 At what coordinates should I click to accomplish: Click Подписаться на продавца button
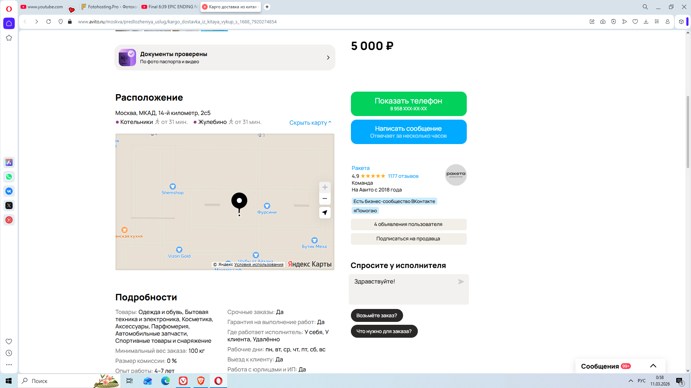pyautogui.click(x=408, y=239)
